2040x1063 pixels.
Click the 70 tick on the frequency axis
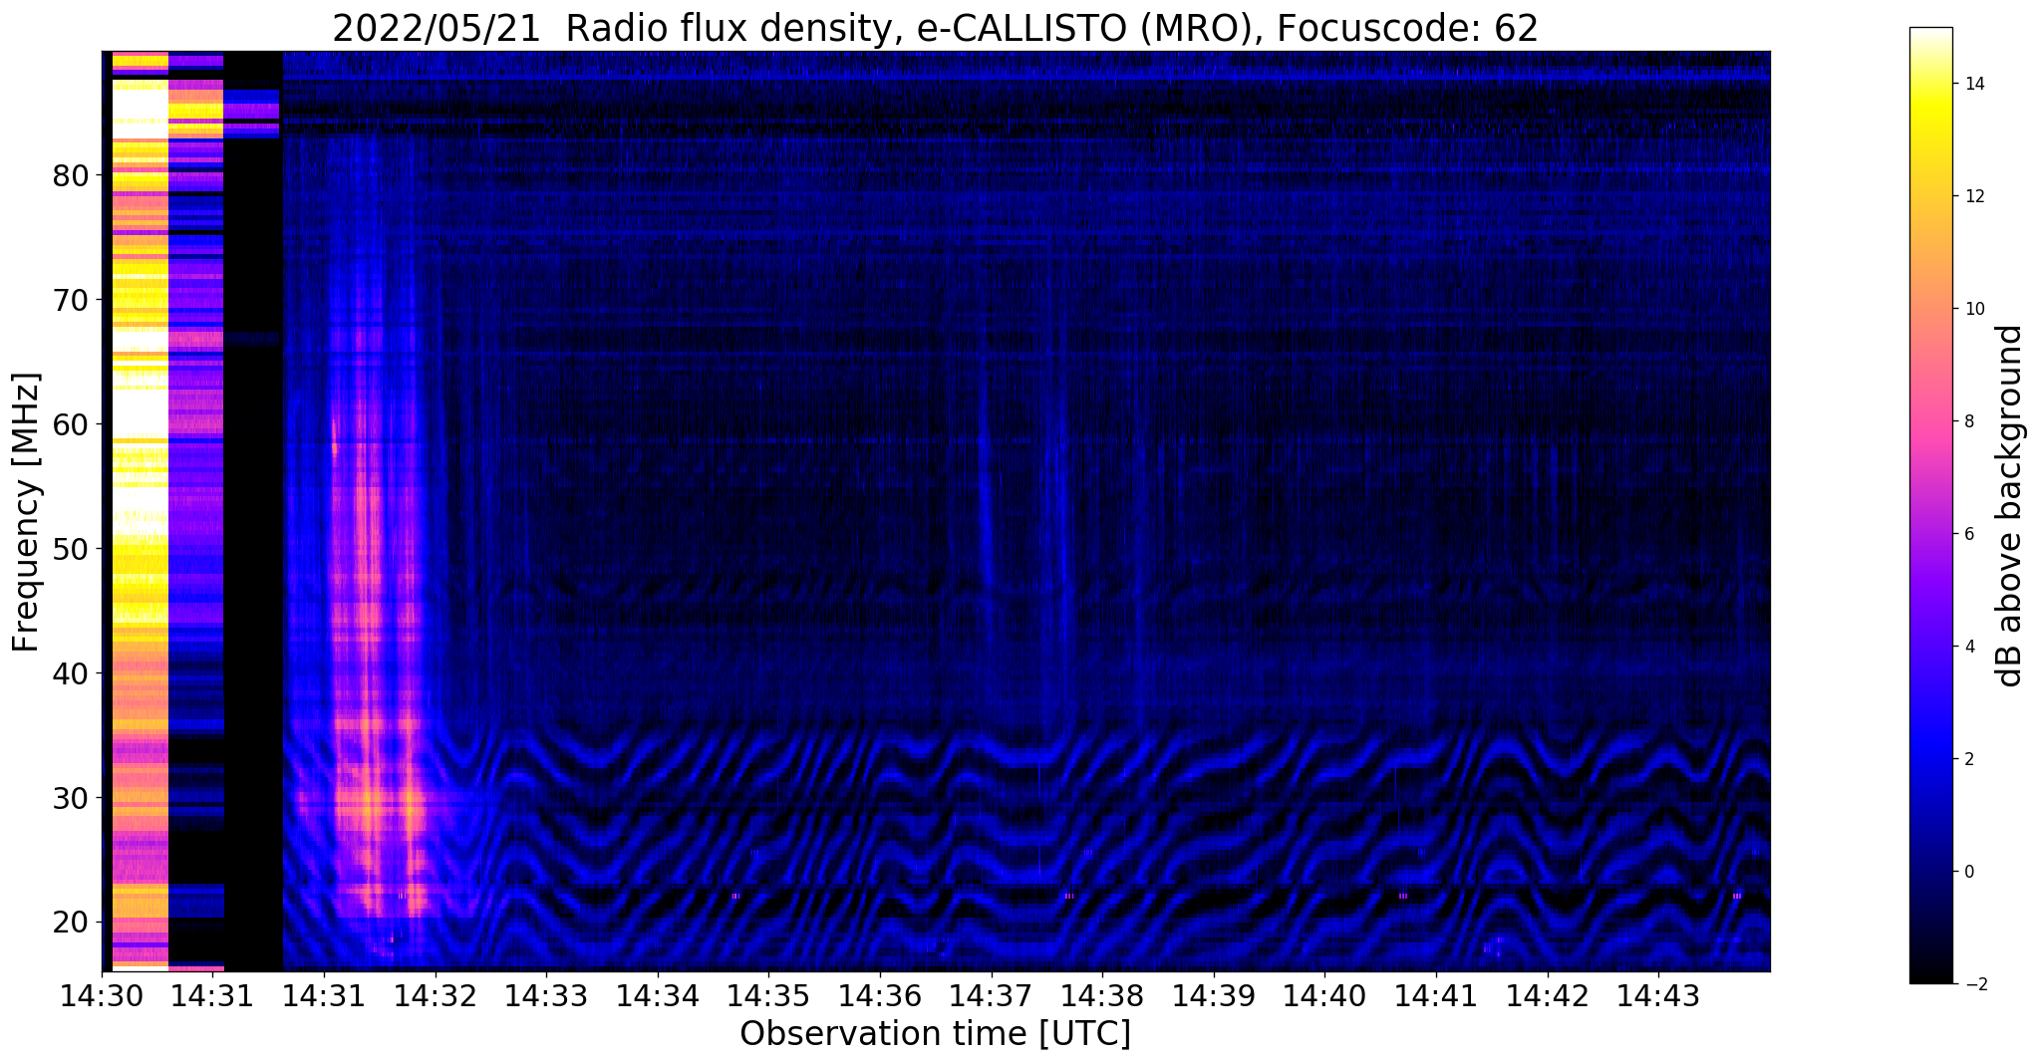(x=71, y=300)
